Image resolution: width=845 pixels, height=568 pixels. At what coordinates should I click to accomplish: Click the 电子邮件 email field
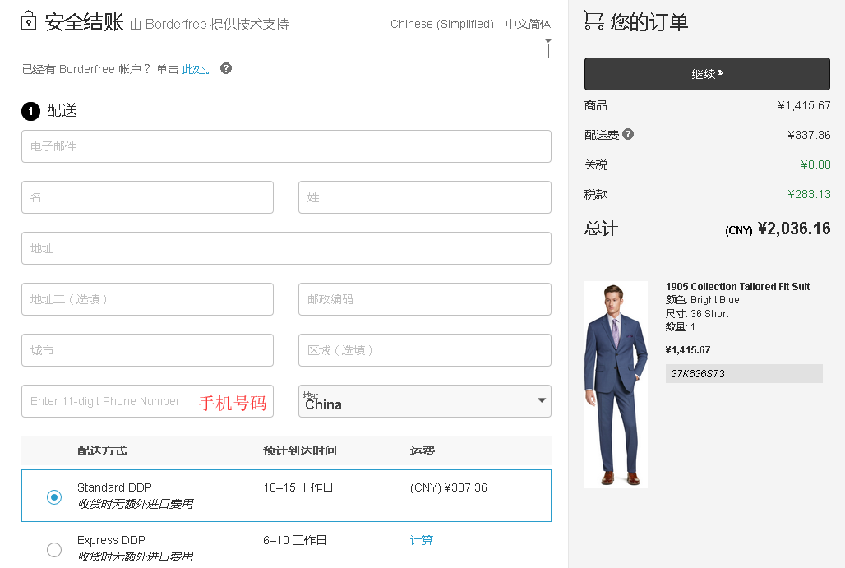[286, 146]
